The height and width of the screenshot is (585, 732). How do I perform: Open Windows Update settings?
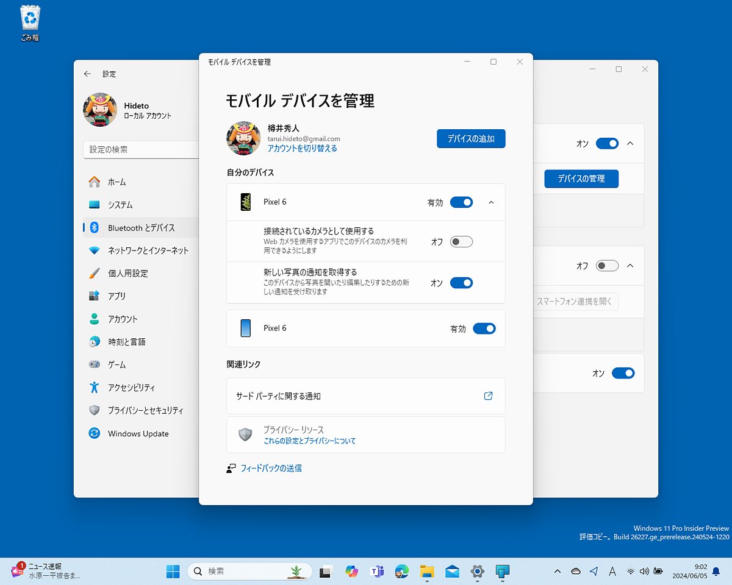[x=139, y=433]
